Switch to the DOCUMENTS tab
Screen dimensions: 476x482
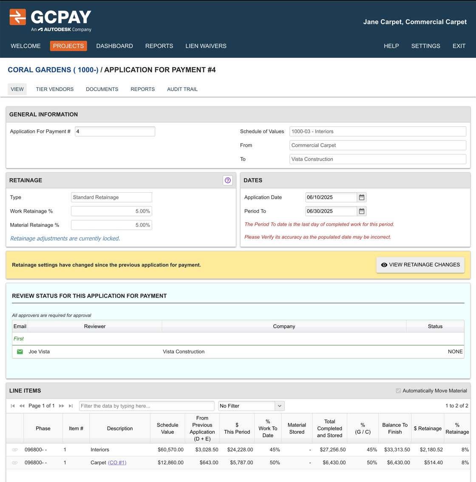coord(102,89)
